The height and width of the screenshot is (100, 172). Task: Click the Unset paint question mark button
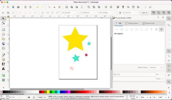pyautogui.click(x=151, y=29)
